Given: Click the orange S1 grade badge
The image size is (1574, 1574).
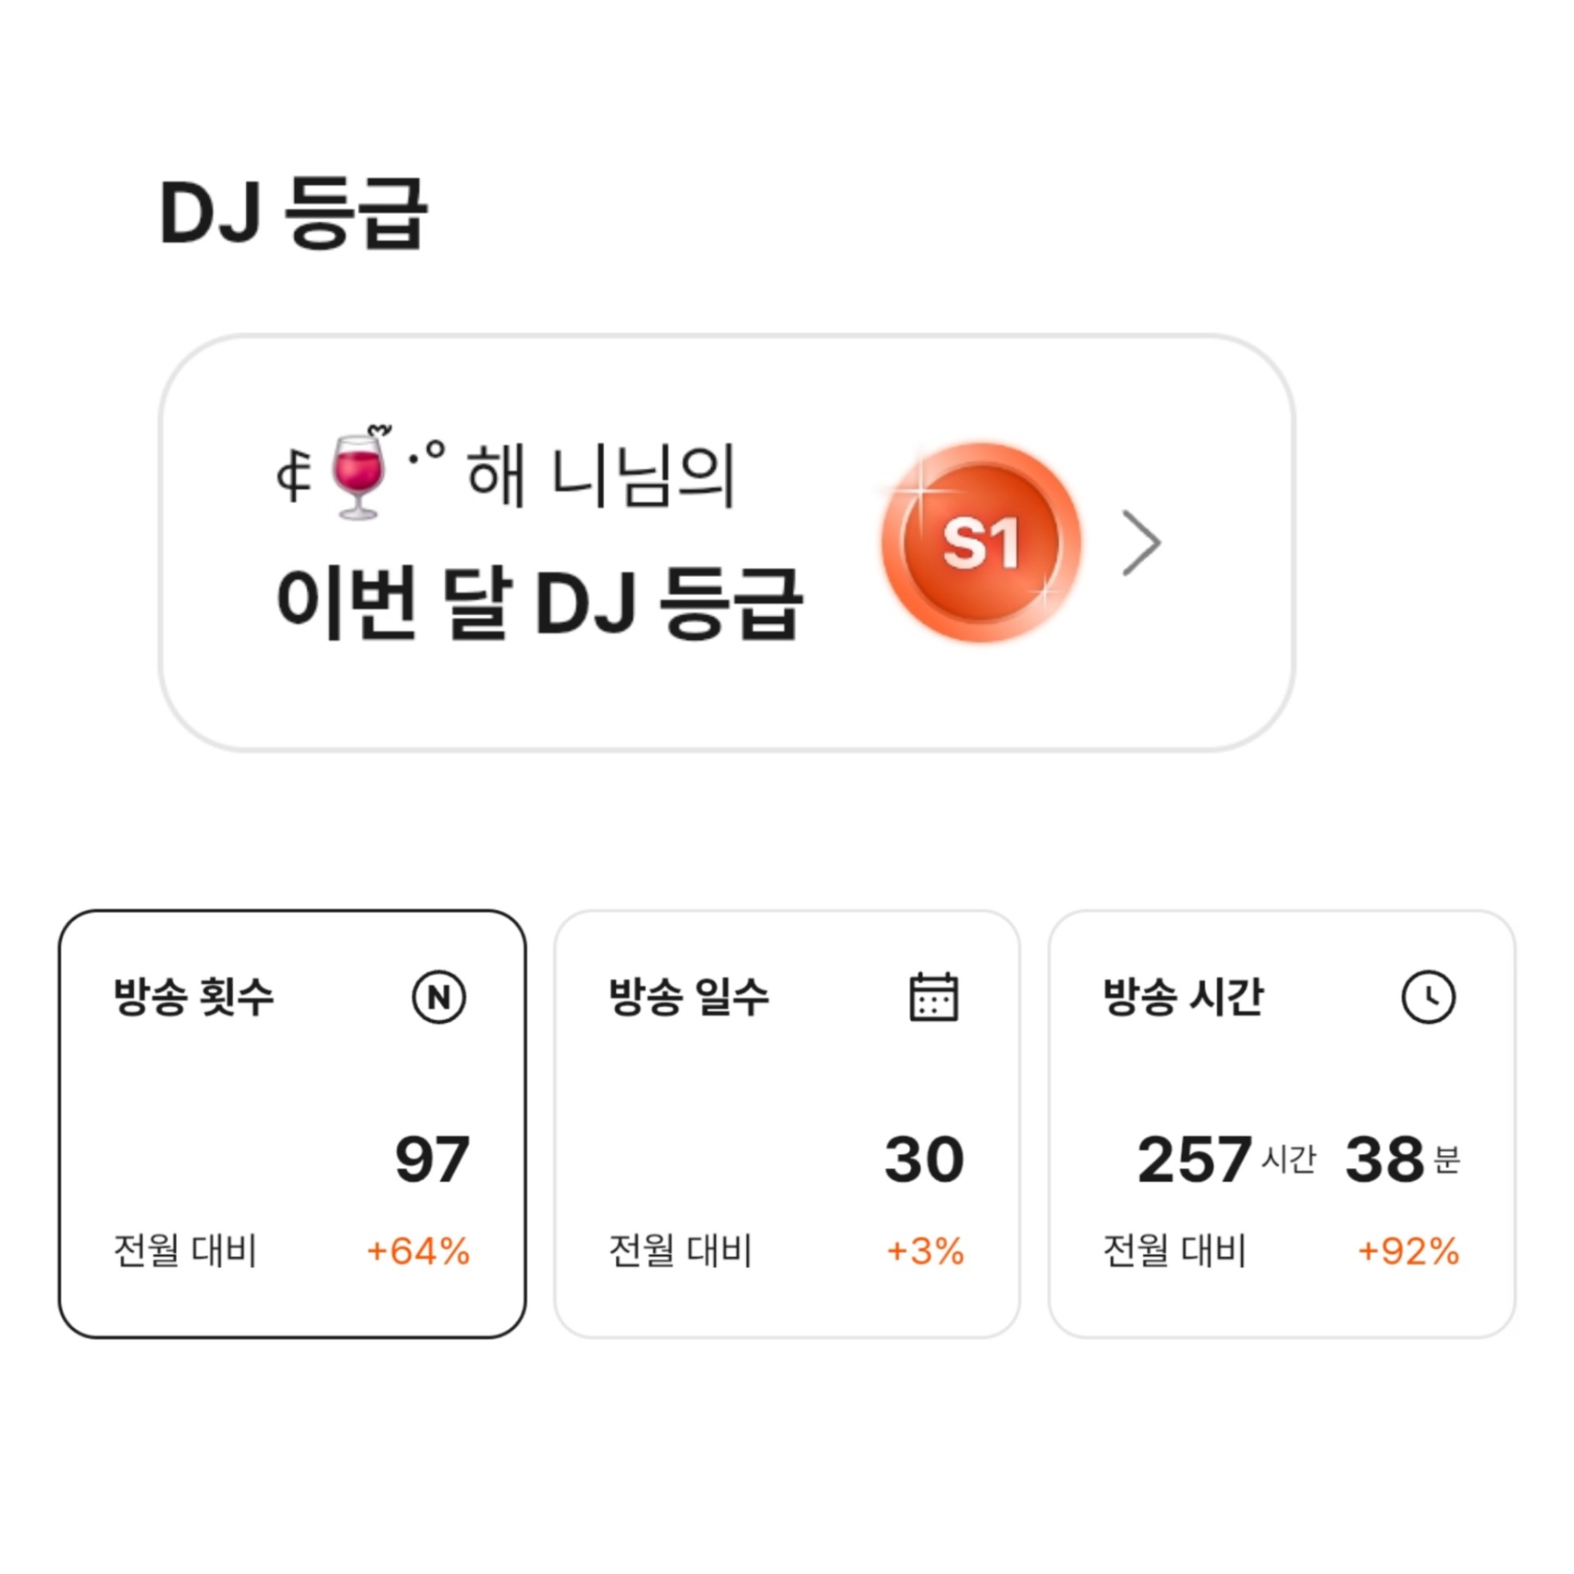Looking at the screenshot, I should [980, 542].
